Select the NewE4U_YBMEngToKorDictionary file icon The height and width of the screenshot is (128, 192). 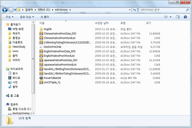tap(41, 69)
